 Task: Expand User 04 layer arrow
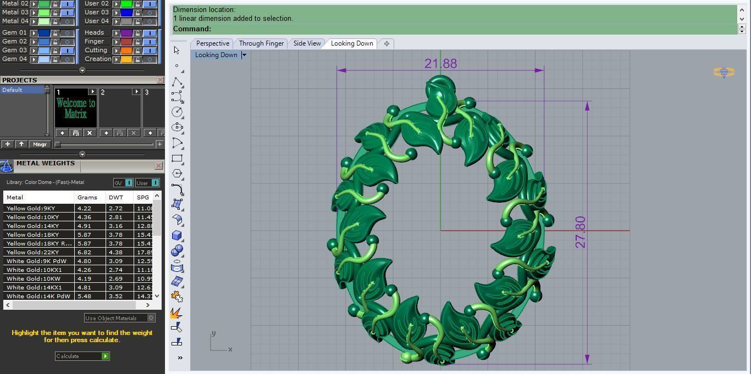116,21
